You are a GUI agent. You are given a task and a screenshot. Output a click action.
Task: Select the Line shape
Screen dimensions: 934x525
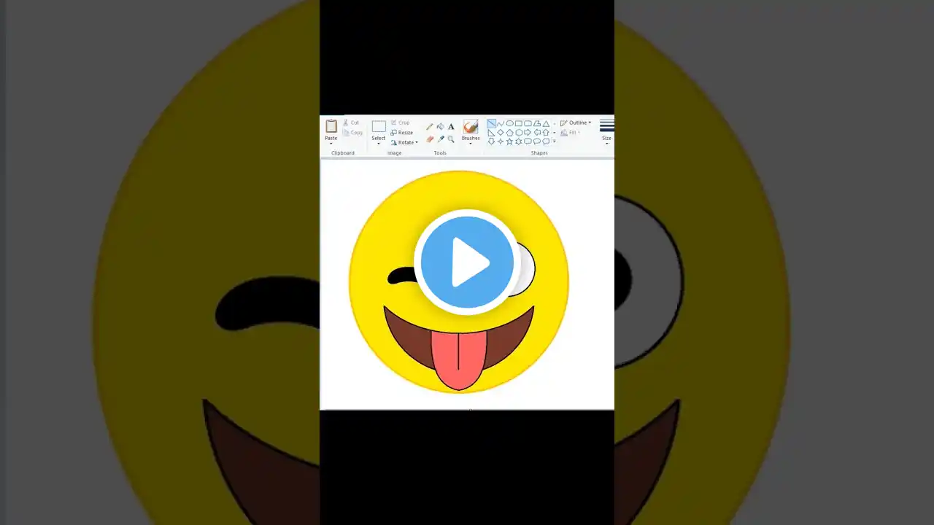tap(491, 123)
